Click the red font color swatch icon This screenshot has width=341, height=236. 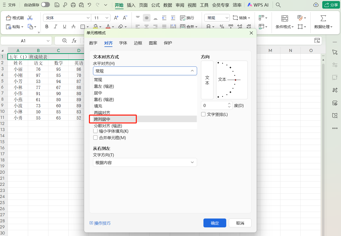[x=108, y=26]
